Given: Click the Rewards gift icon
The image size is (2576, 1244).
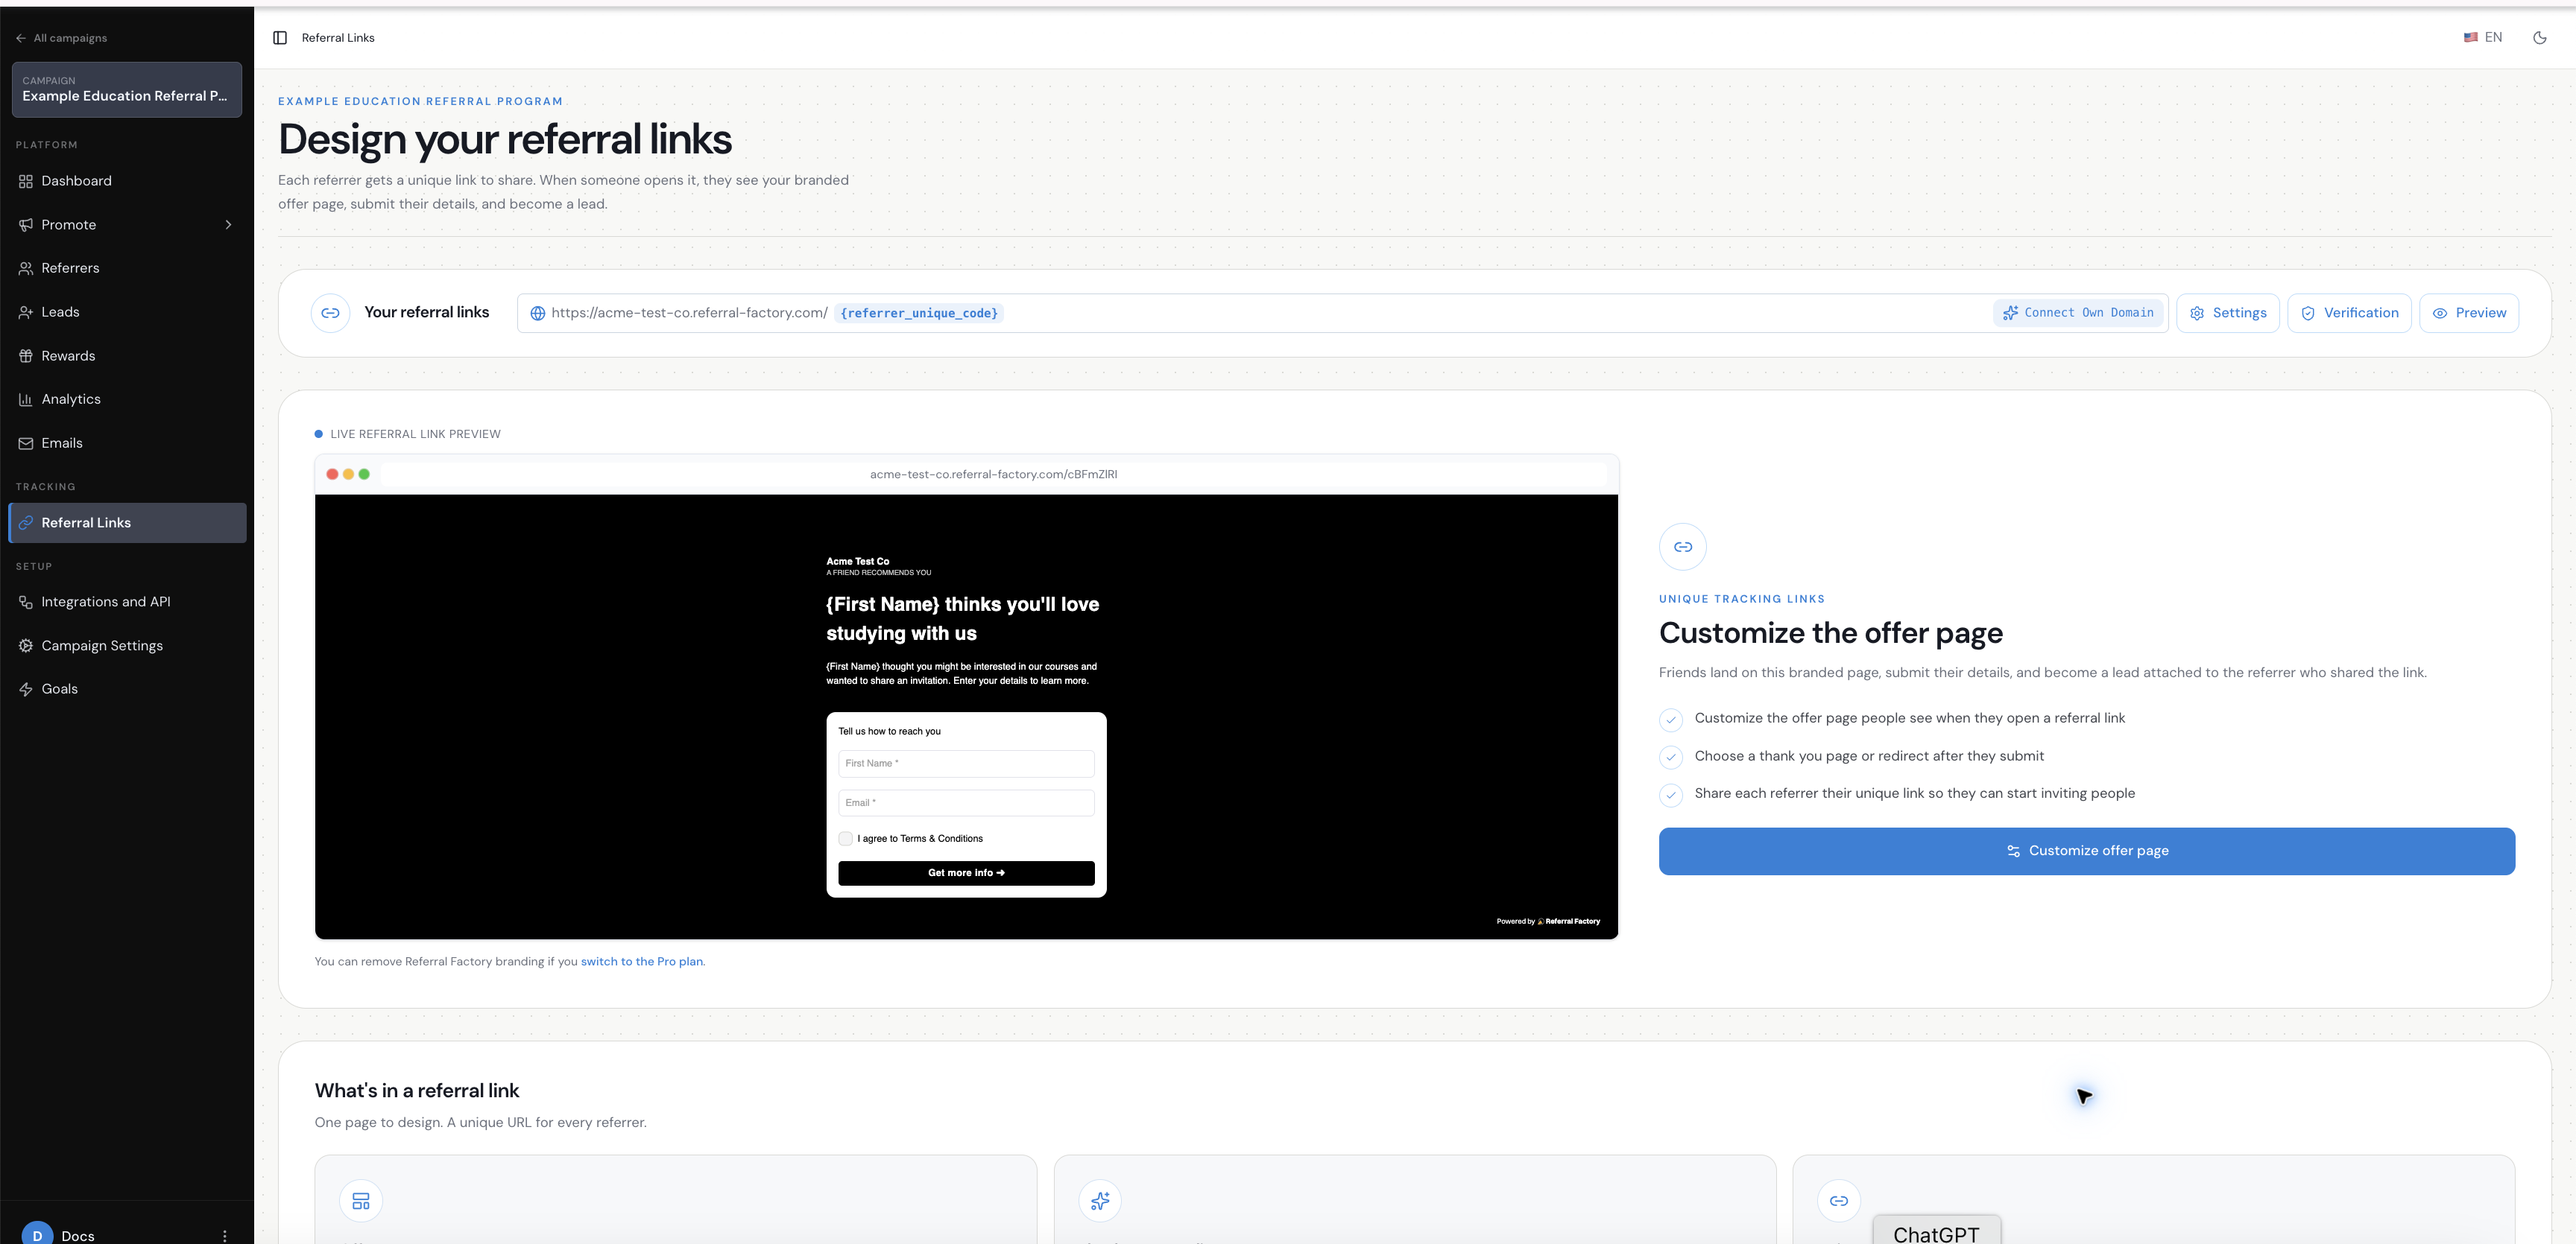Looking at the screenshot, I should click(26, 356).
